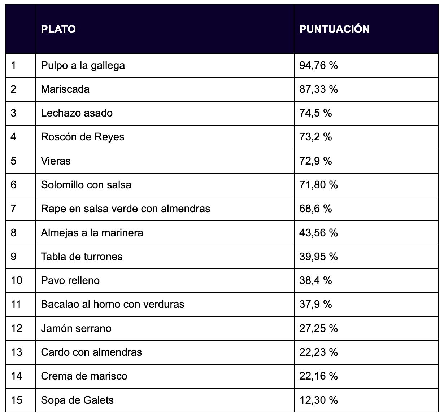Click the Pavo relleno cell
Screen dimensions: 444x416
click(x=70, y=280)
